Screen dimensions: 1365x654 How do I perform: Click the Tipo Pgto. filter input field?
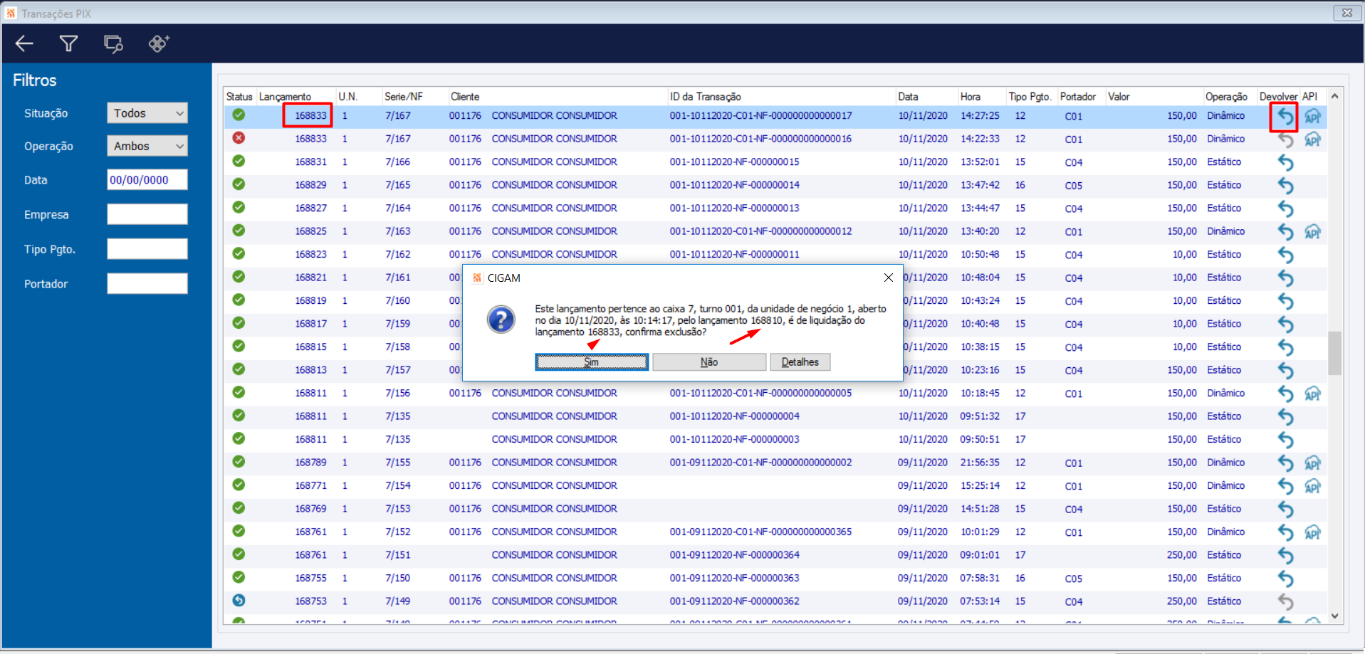pyautogui.click(x=147, y=249)
